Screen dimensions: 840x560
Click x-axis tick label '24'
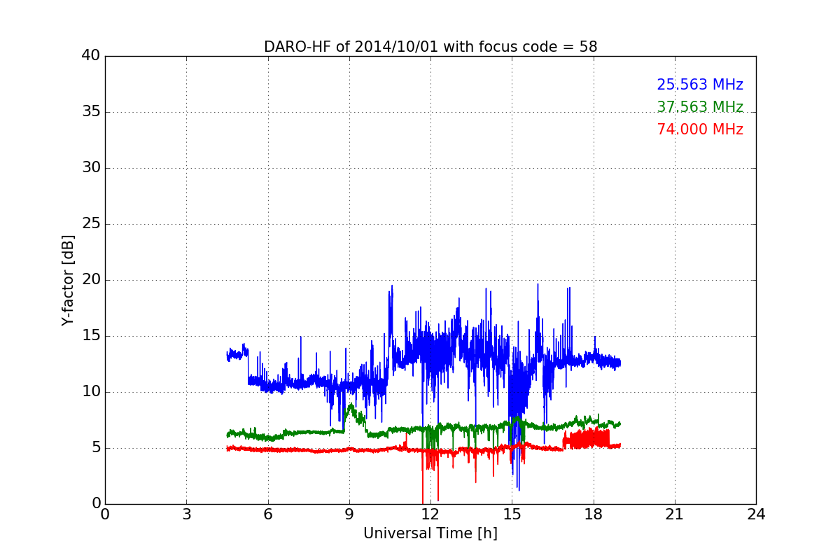click(x=756, y=514)
